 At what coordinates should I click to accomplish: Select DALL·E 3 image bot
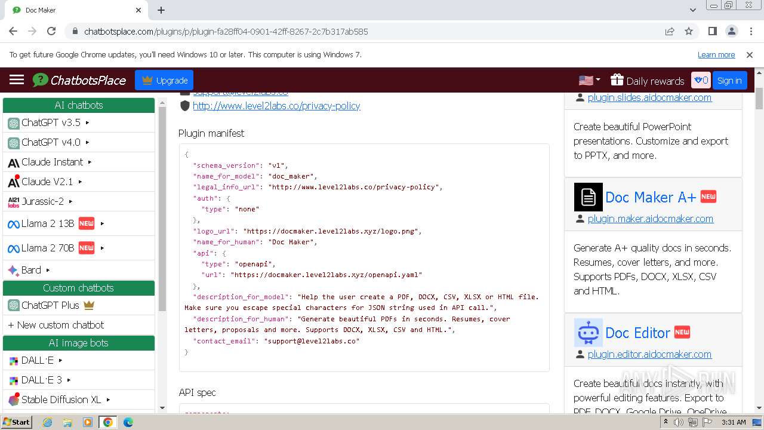pyautogui.click(x=42, y=380)
